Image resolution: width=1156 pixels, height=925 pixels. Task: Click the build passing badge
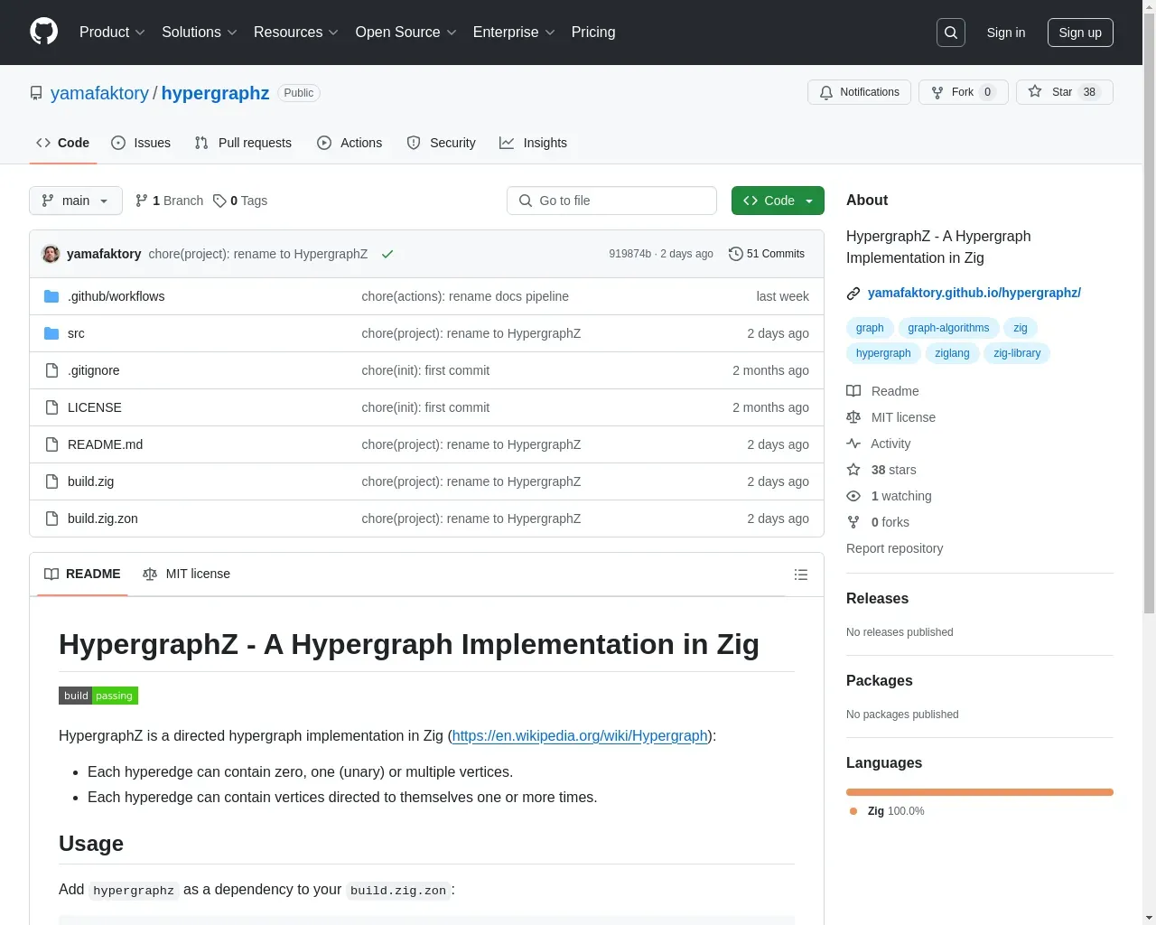[98, 696]
